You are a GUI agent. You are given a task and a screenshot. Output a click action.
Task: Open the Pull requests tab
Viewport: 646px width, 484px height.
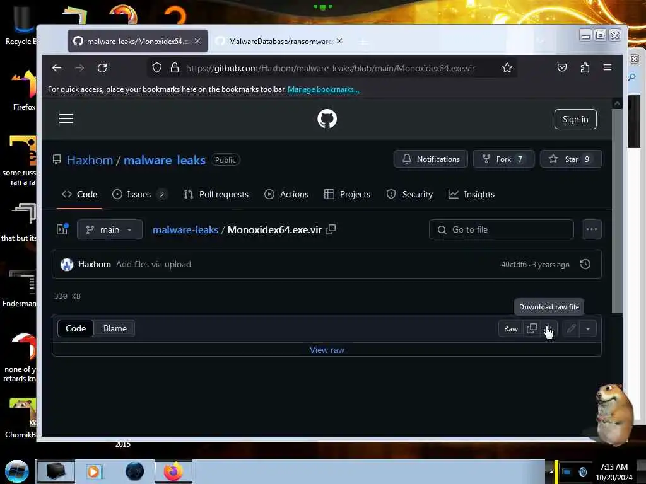click(x=216, y=194)
